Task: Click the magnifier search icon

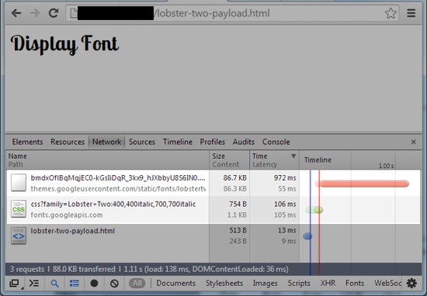Action: [x=55, y=284]
